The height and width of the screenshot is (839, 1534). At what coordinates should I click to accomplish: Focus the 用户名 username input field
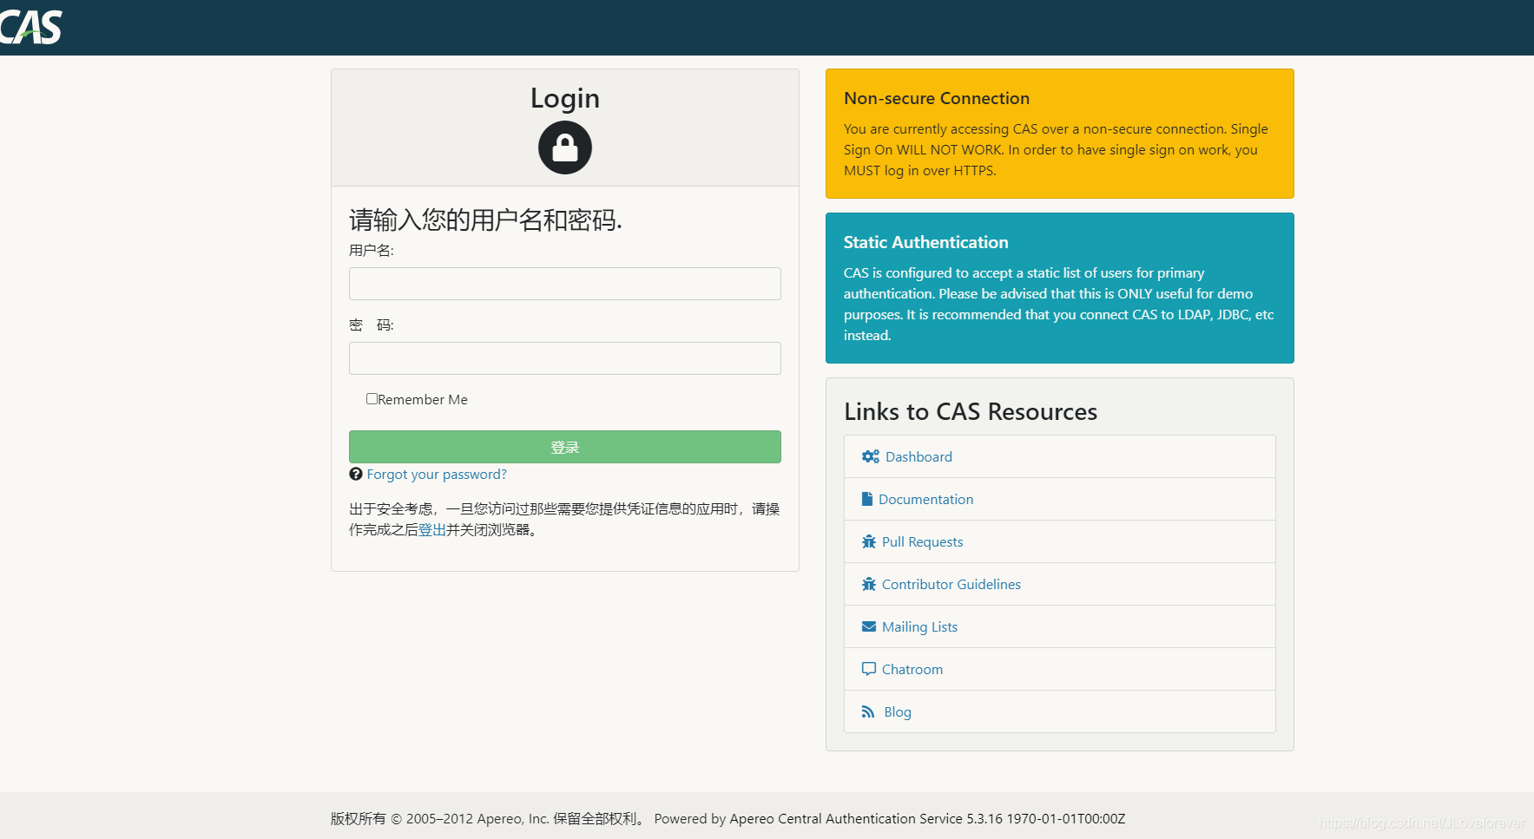(x=565, y=284)
